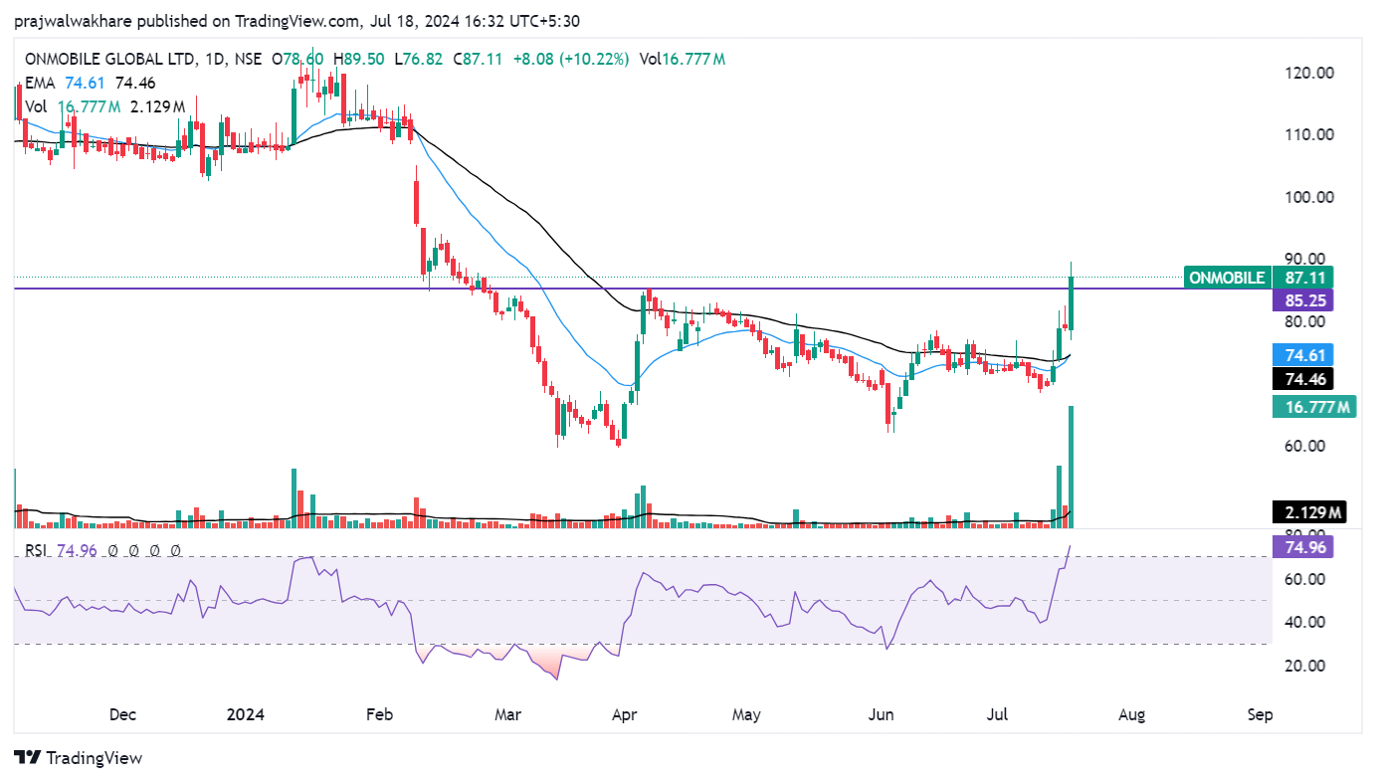Click the 100.00 label on price axis
This screenshot has width=1376, height=781.
pos(1309,197)
